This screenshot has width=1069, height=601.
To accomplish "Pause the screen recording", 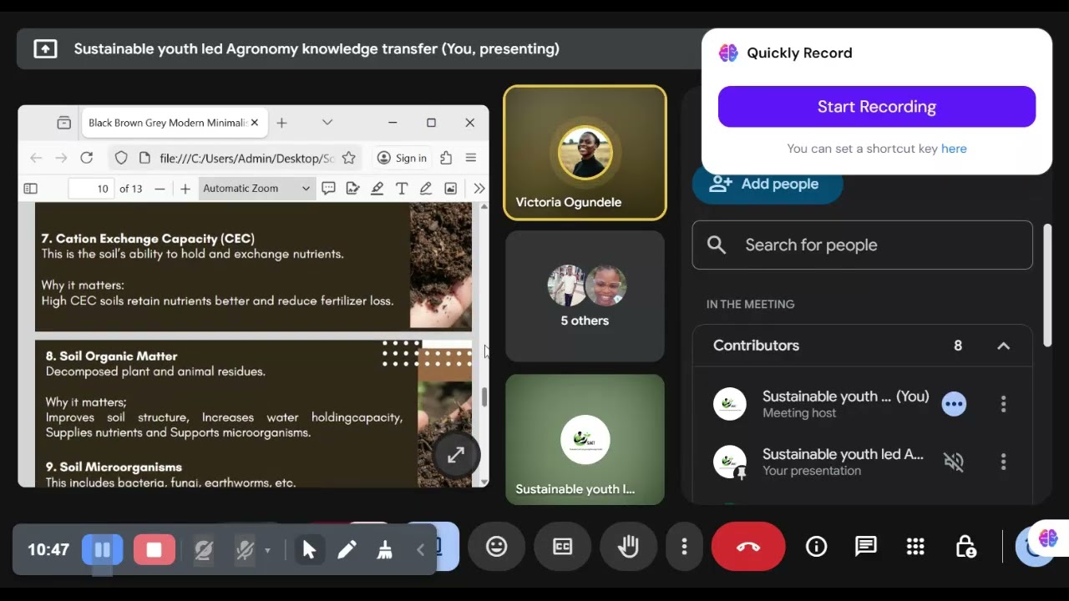I will [x=103, y=549].
